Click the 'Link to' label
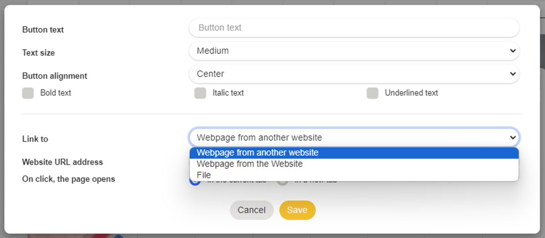Viewport: 545px width, 238px height. pos(35,139)
